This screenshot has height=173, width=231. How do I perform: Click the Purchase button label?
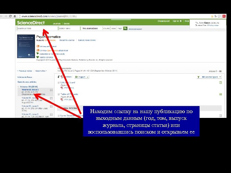pyautogui.click(x=68, y=77)
